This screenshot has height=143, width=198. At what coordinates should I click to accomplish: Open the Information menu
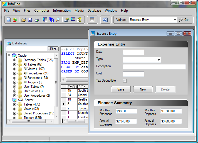(62, 11)
